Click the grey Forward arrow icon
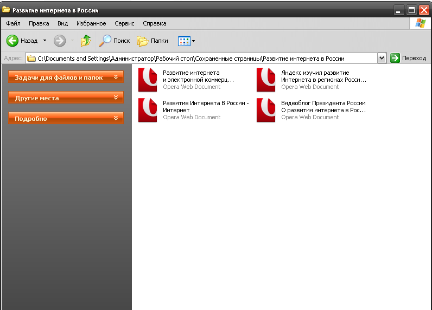Image resolution: width=432 pixels, height=310 pixels. coord(60,41)
